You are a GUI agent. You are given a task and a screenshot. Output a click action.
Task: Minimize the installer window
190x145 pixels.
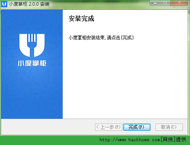point(155,3)
